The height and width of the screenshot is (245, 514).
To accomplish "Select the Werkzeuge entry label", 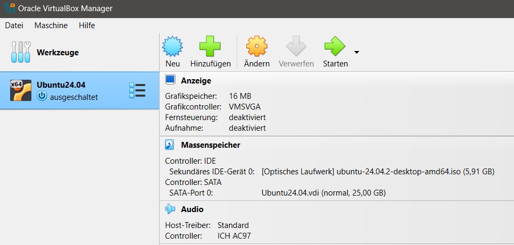I will 57,53.
